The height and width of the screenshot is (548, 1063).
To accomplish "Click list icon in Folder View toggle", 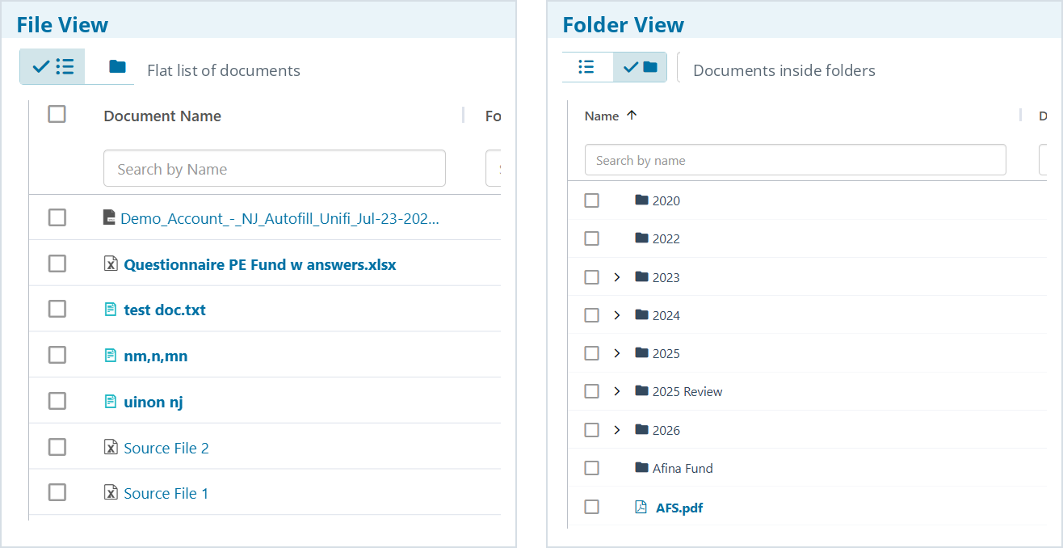I will 587,67.
